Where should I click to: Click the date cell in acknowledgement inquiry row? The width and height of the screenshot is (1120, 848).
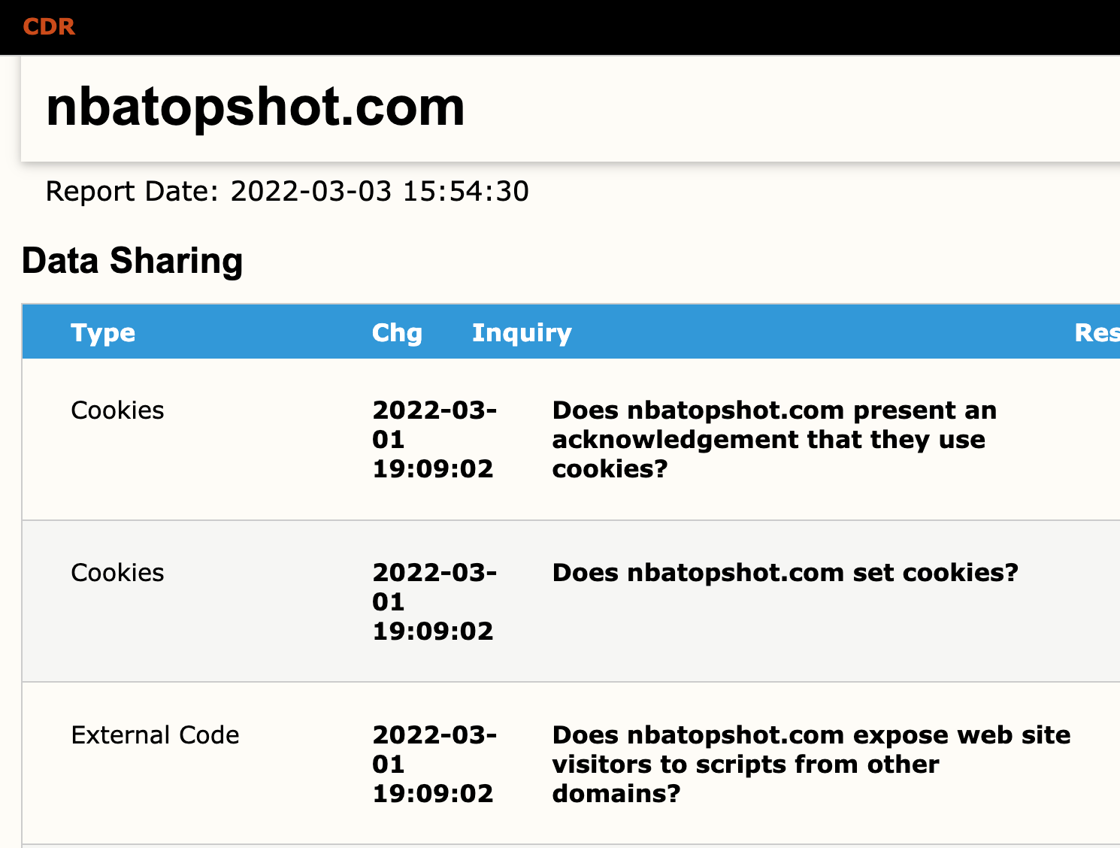pyautogui.click(x=434, y=439)
